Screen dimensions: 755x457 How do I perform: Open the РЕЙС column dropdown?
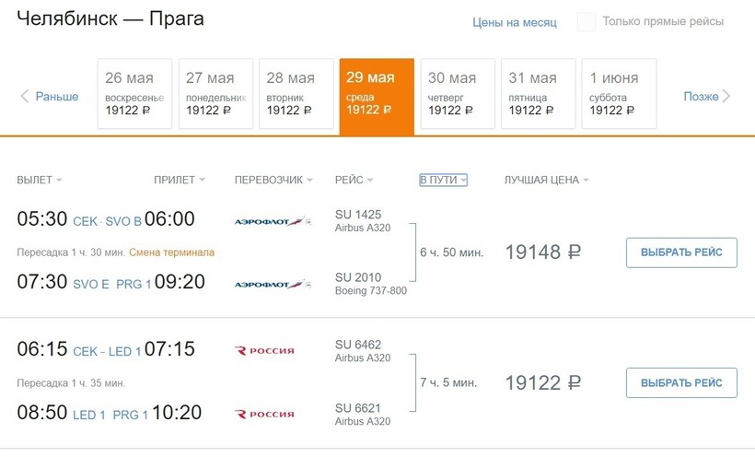354,180
